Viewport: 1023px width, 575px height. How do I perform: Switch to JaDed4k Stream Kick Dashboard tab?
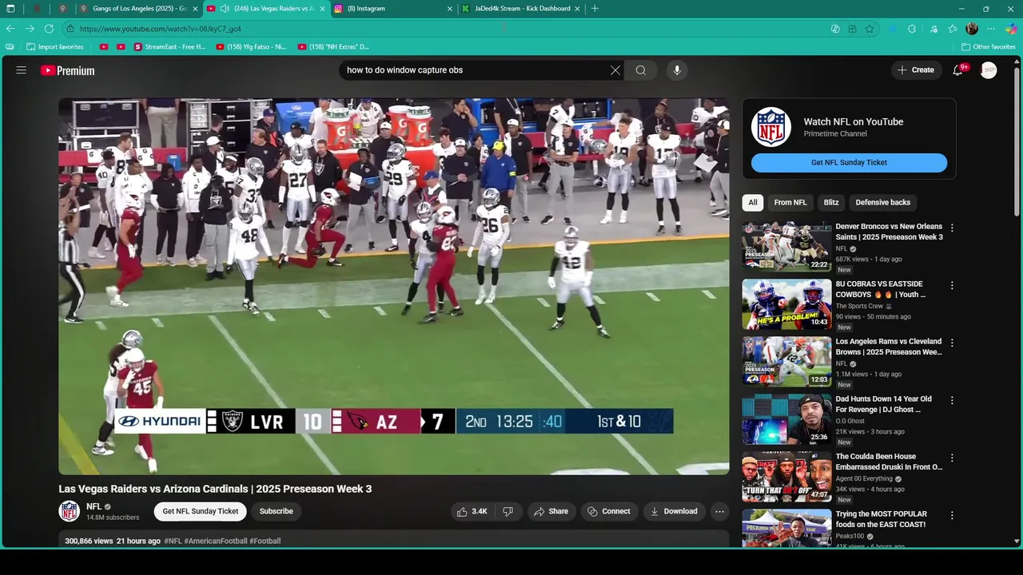tap(522, 9)
